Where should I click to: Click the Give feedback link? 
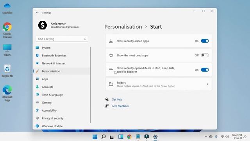point(120,106)
